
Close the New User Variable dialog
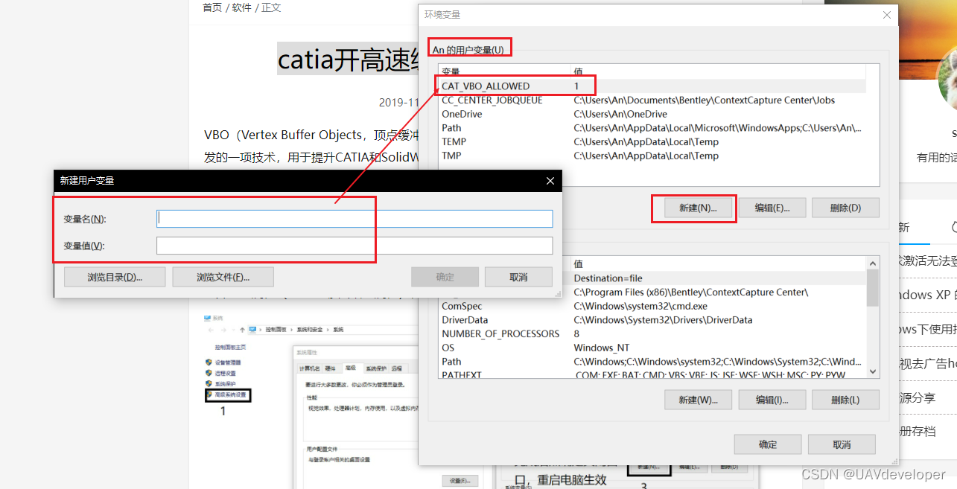550,181
